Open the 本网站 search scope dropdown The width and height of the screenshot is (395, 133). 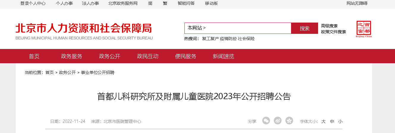tap(196, 28)
